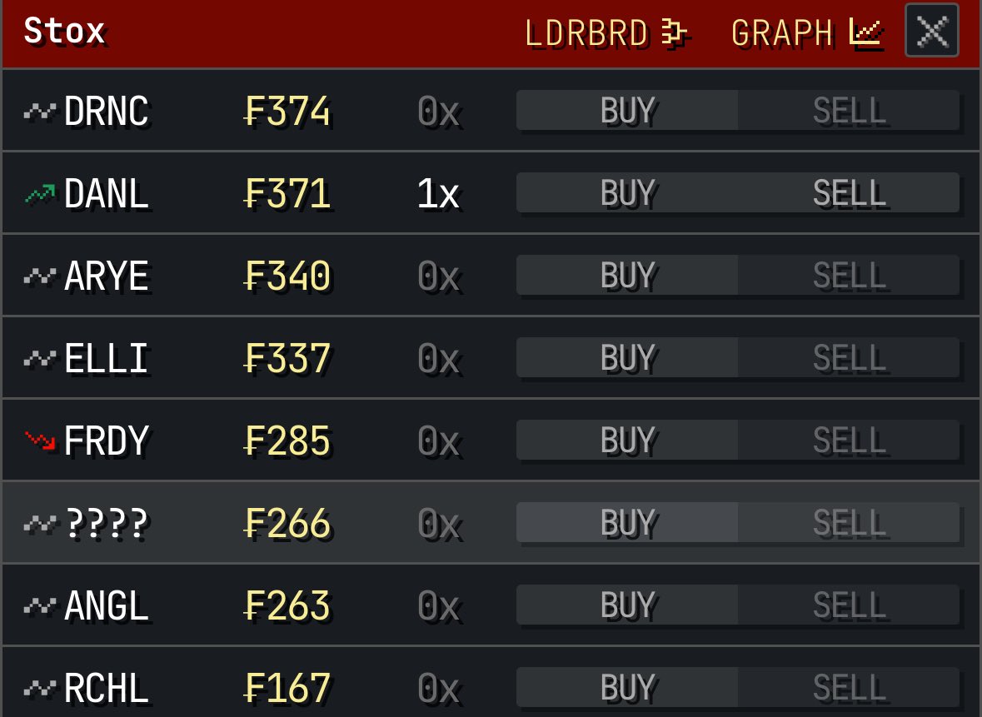Image resolution: width=982 pixels, height=717 pixels.
Task: Buy FRDY stock
Action: pyautogui.click(x=627, y=440)
